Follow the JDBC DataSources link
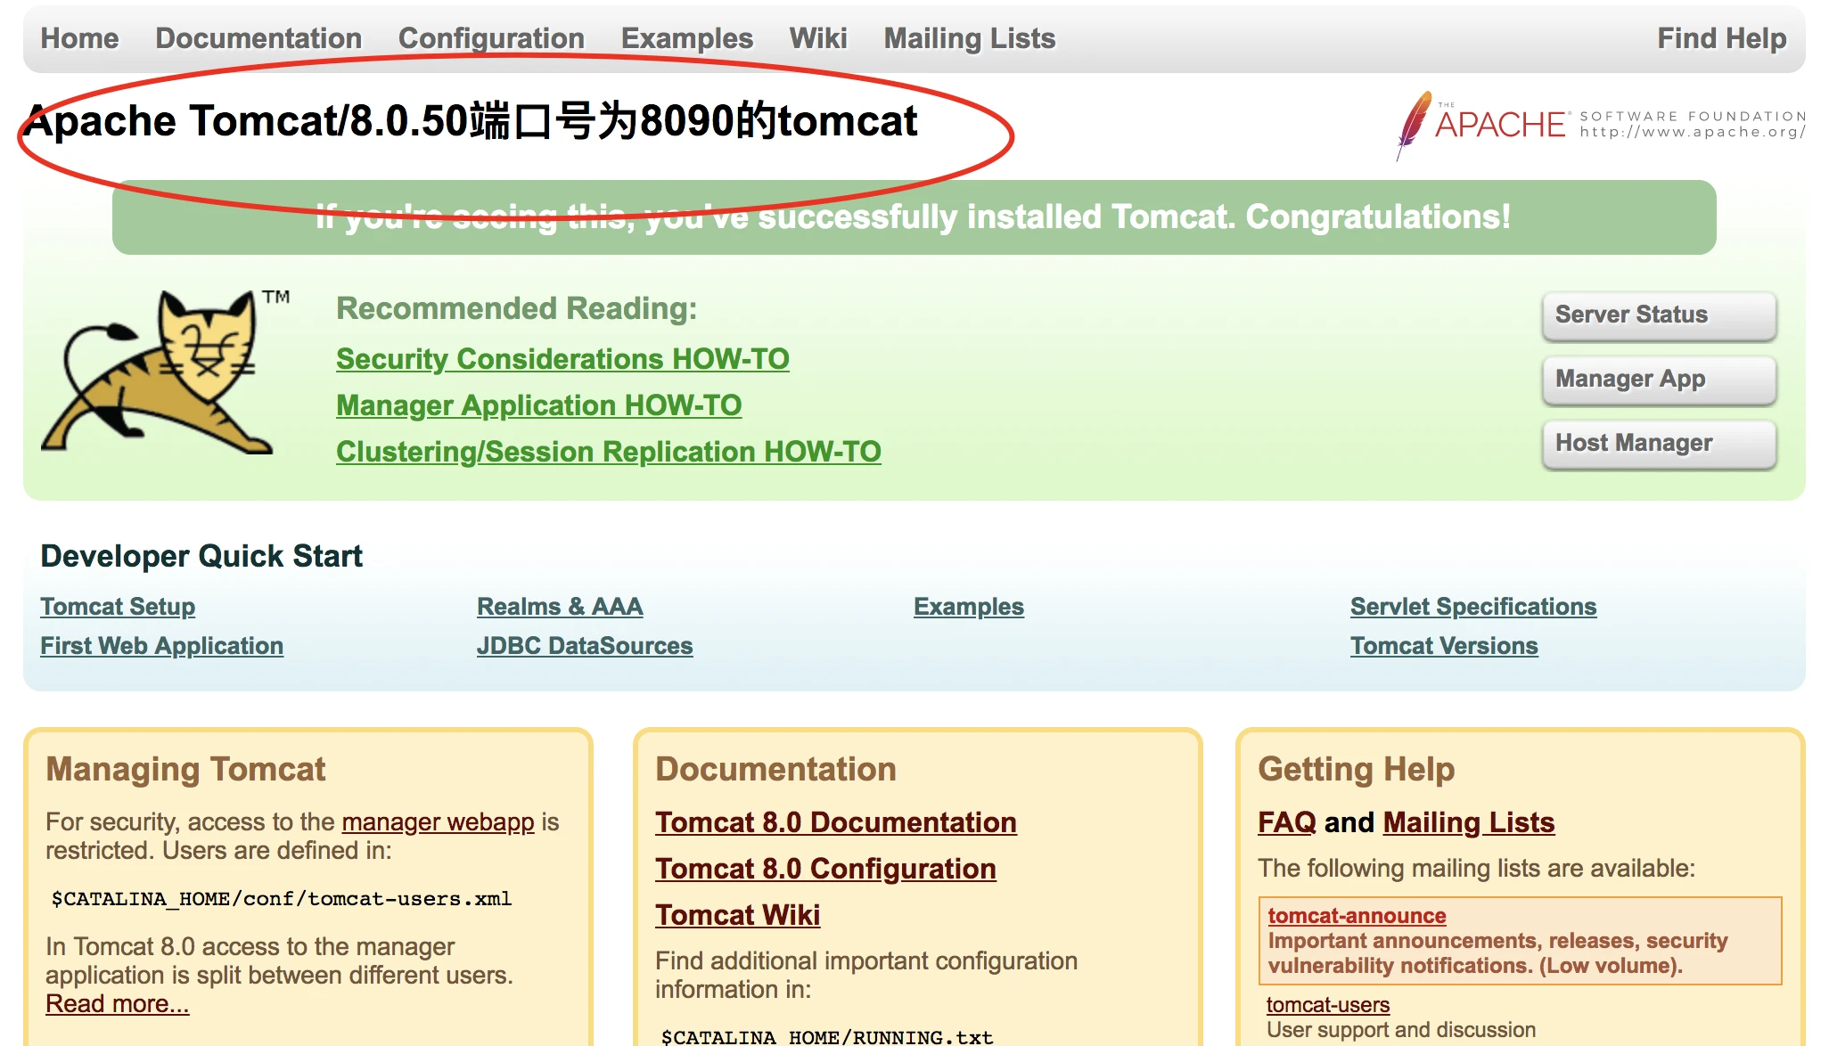Viewport: 1829px width, 1046px height. pos(585,646)
